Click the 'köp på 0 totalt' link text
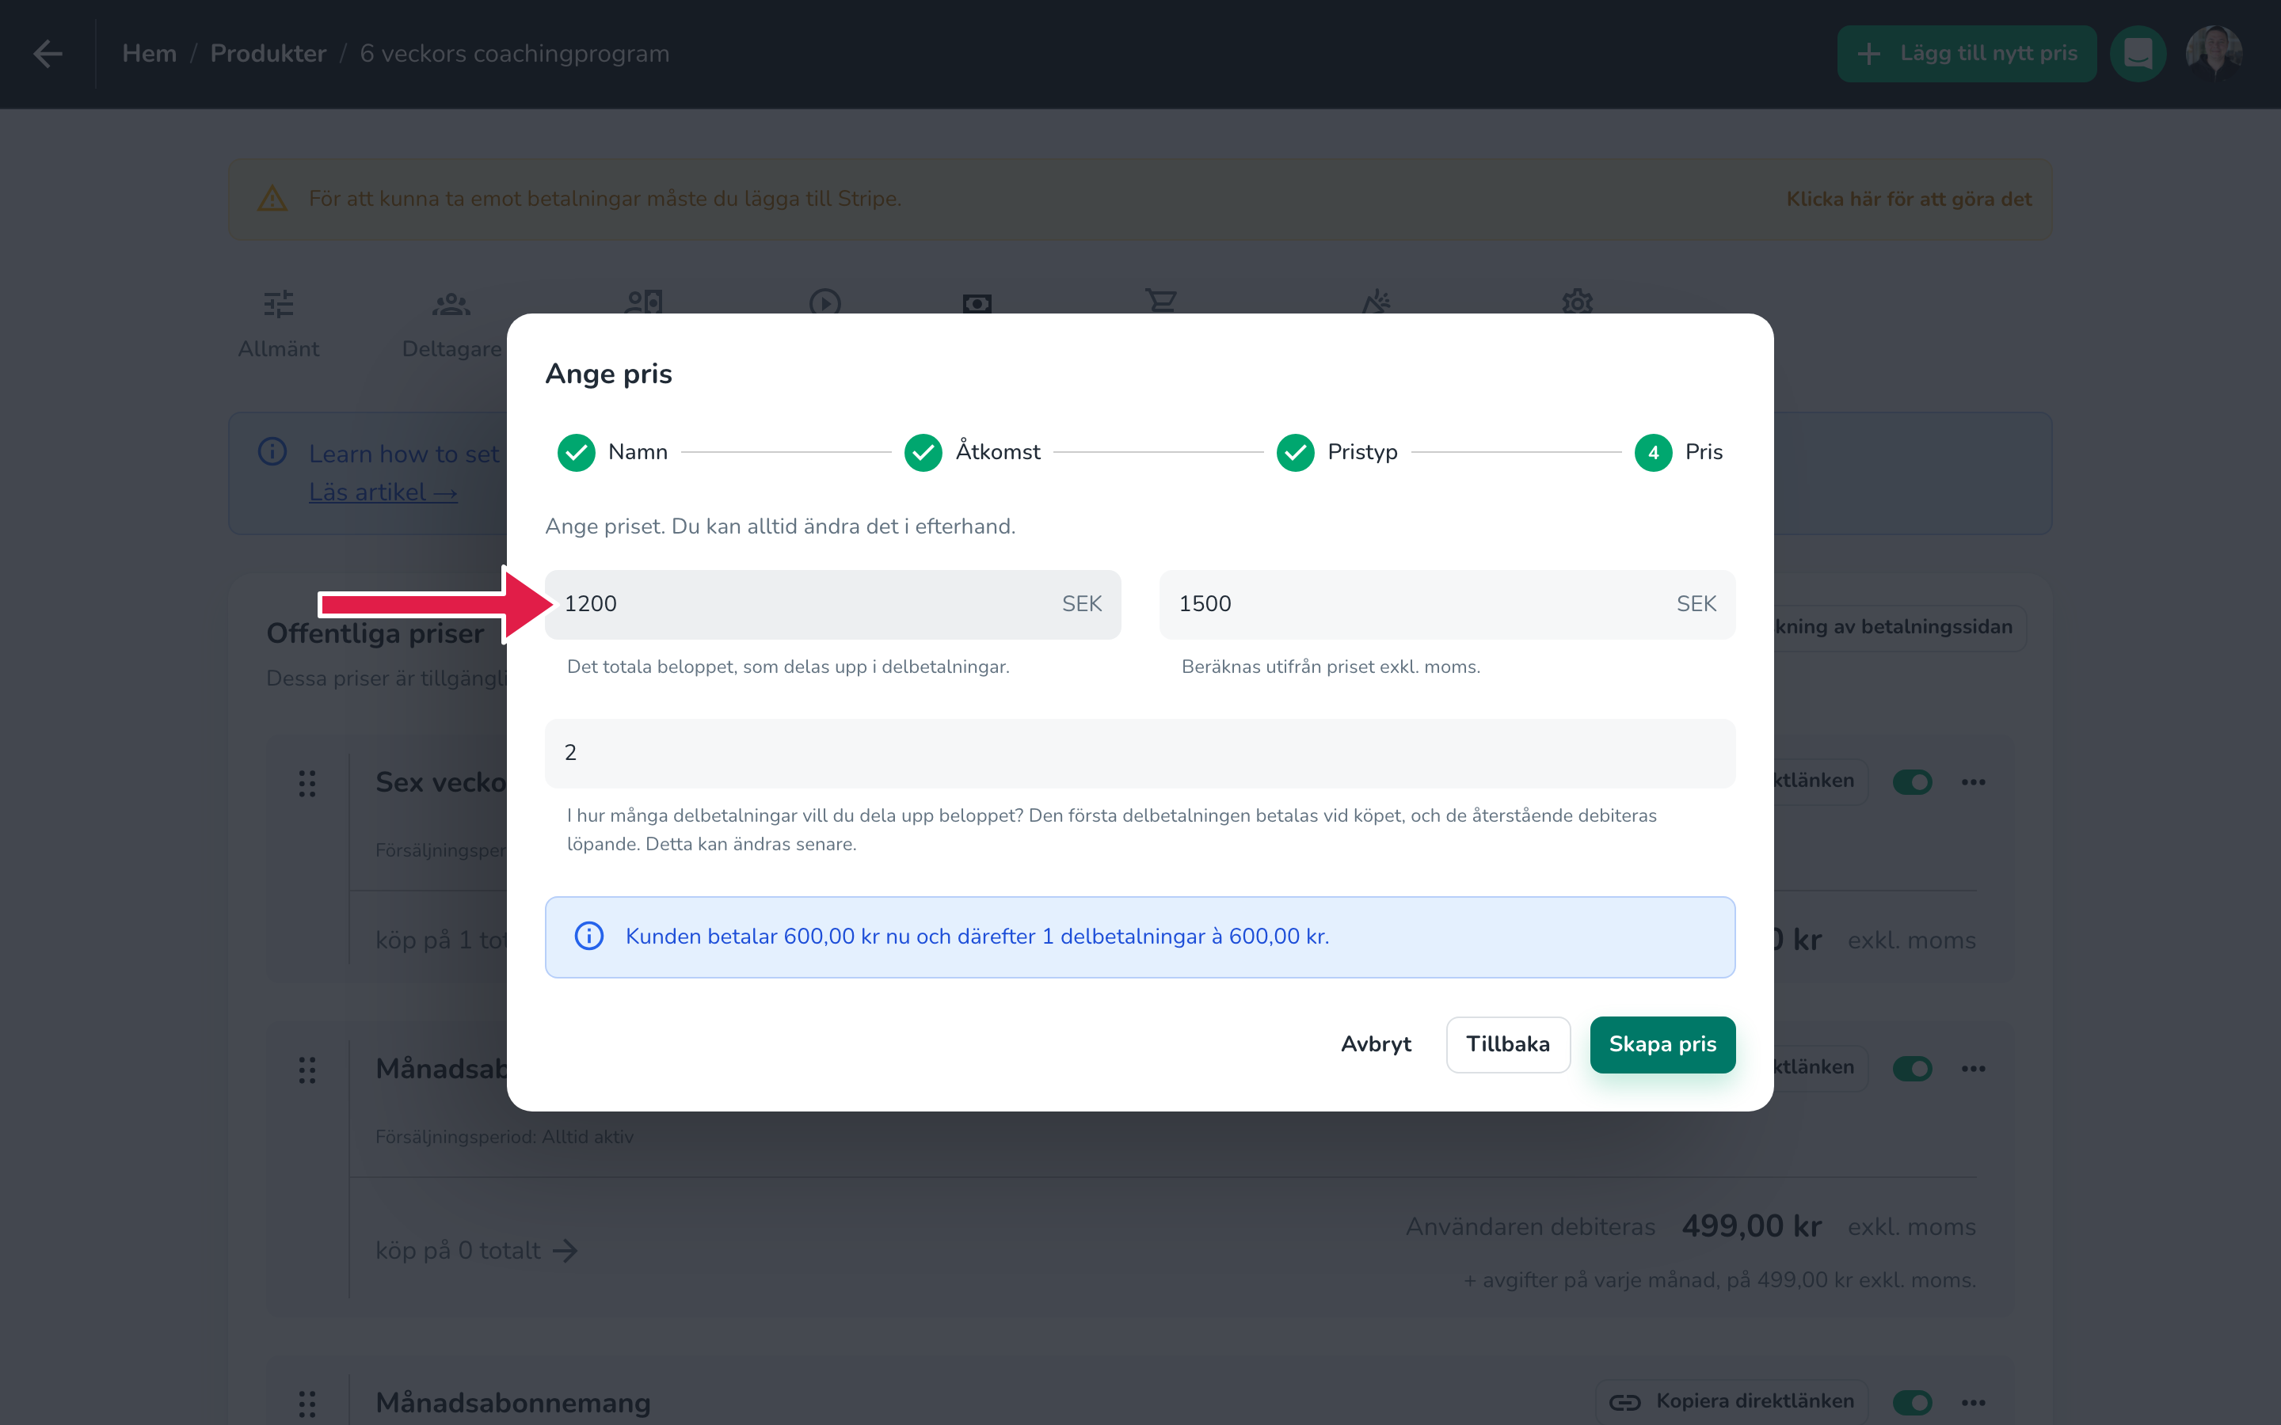 point(458,1251)
